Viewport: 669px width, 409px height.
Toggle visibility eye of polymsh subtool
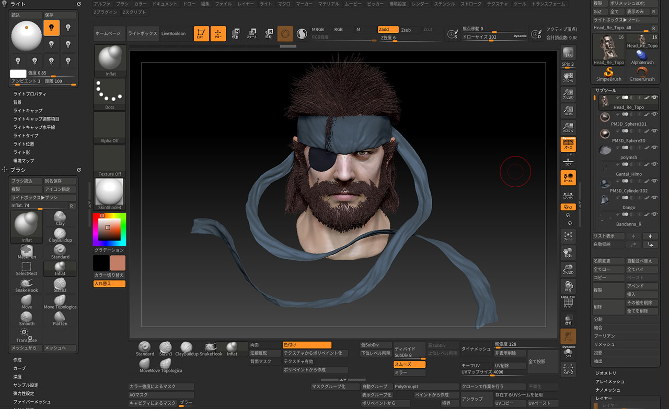coord(654,148)
